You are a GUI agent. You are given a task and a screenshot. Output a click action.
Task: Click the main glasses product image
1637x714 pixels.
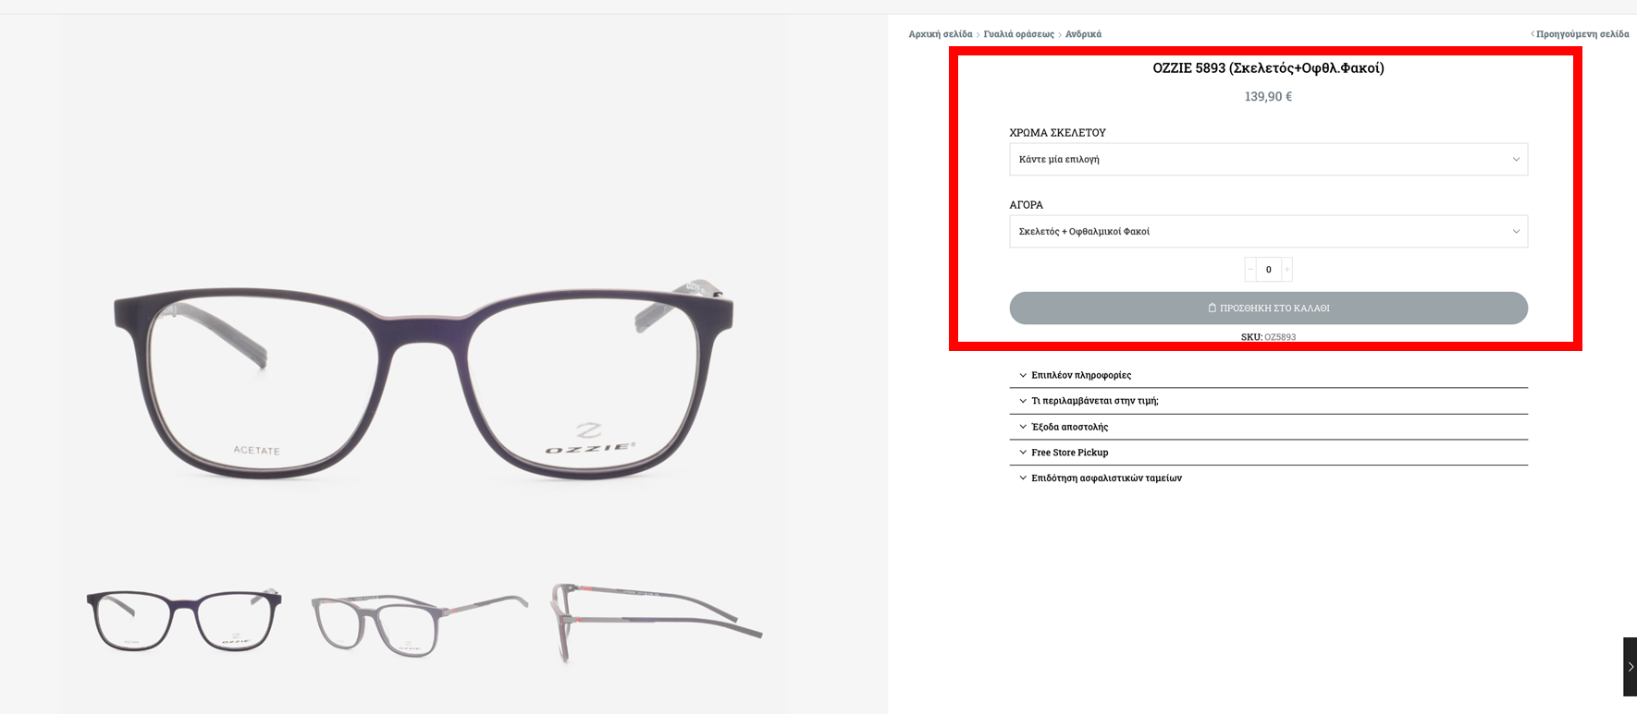coord(424,381)
